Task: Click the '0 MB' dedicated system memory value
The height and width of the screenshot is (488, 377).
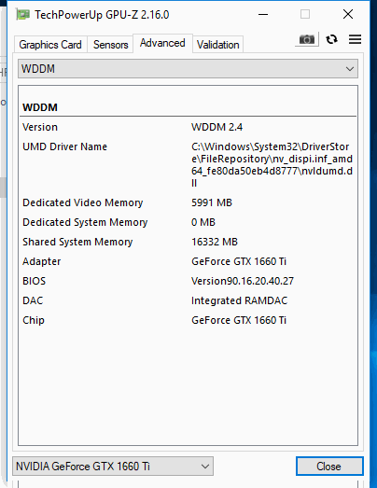Action: pyautogui.click(x=203, y=222)
